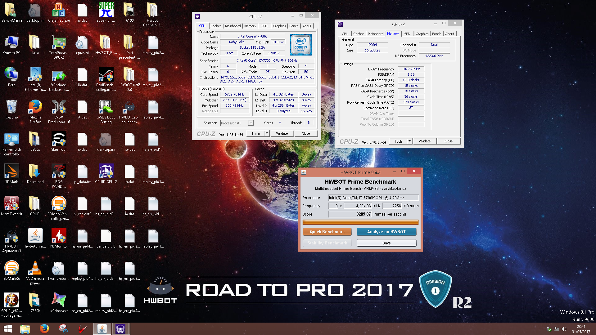Click the 2256 MB mem field
The width and height of the screenshot is (596, 335).
point(392,206)
